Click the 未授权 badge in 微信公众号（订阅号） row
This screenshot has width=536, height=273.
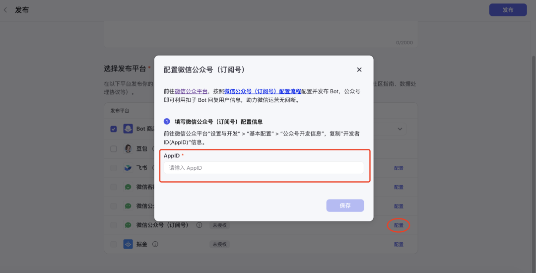[x=219, y=225]
